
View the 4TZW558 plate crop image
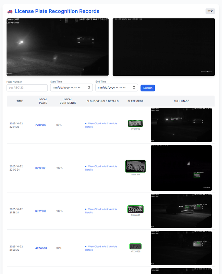(135, 246)
